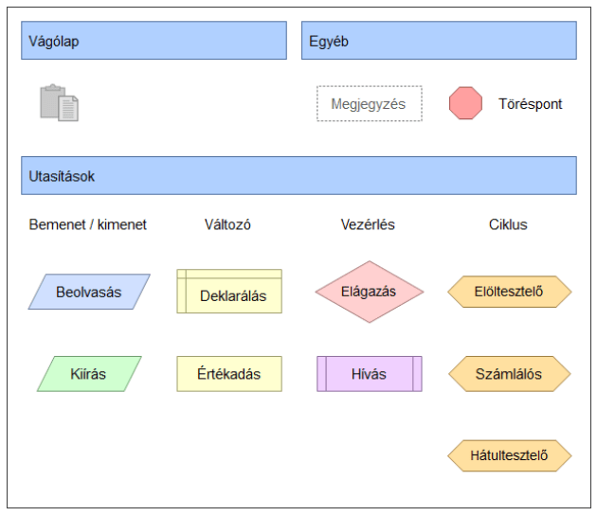Select the Elöltesztelő loop hexagon

click(x=509, y=292)
